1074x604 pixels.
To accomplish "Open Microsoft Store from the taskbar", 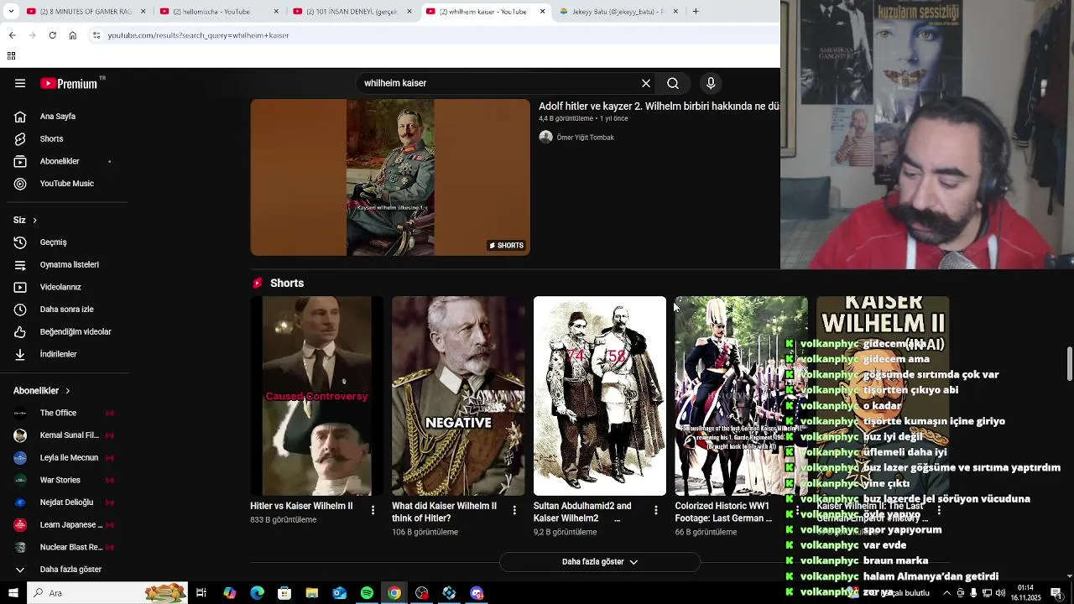I will [284, 593].
